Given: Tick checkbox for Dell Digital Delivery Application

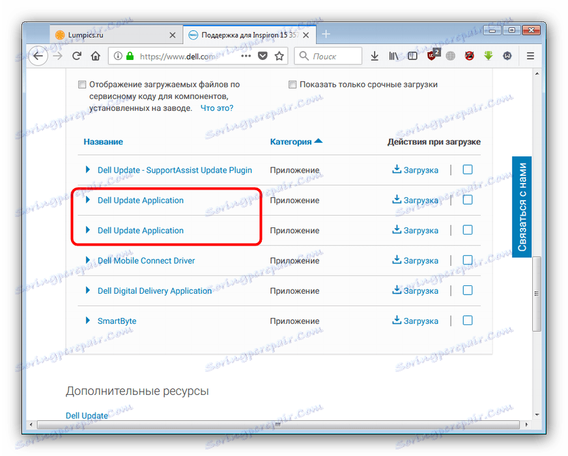Looking at the screenshot, I should pyautogui.click(x=468, y=290).
